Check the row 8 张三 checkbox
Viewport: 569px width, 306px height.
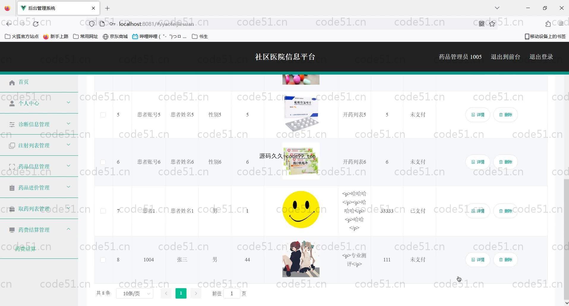pos(103,260)
